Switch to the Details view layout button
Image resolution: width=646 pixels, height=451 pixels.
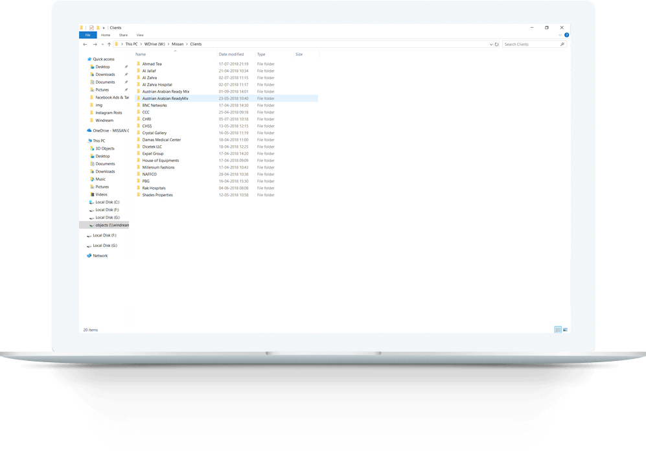pyautogui.click(x=558, y=329)
